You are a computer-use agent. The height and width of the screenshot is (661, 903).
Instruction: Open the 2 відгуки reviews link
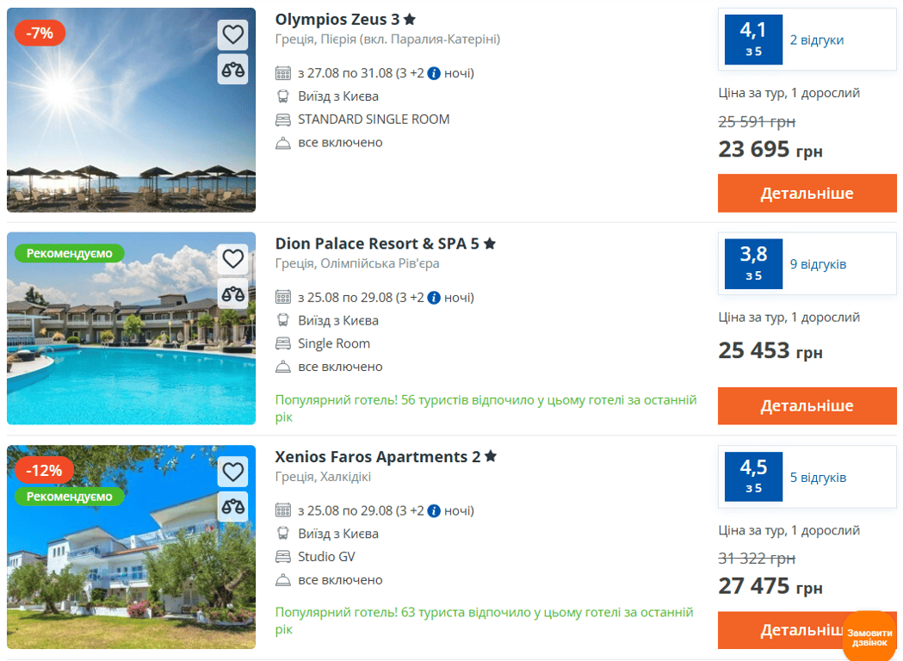pos(817,40)
